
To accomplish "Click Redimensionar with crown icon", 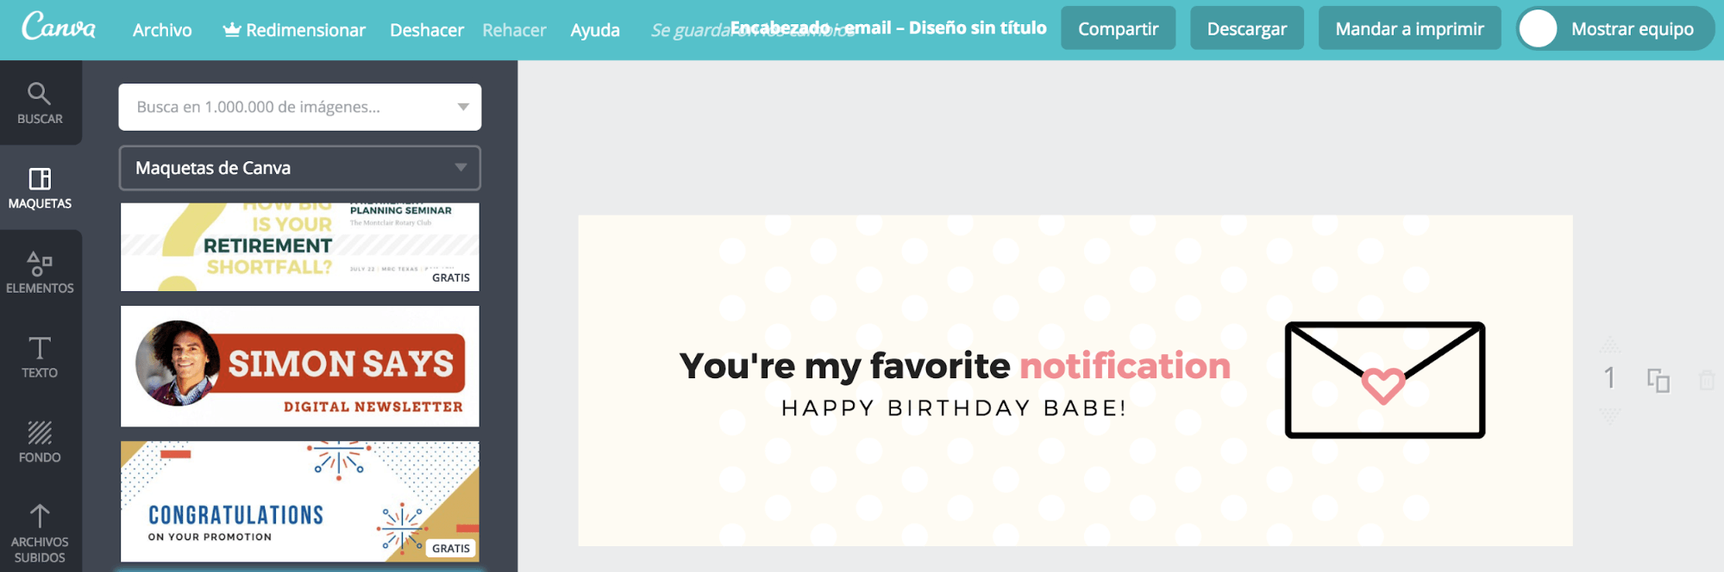I will click(294, 30).
